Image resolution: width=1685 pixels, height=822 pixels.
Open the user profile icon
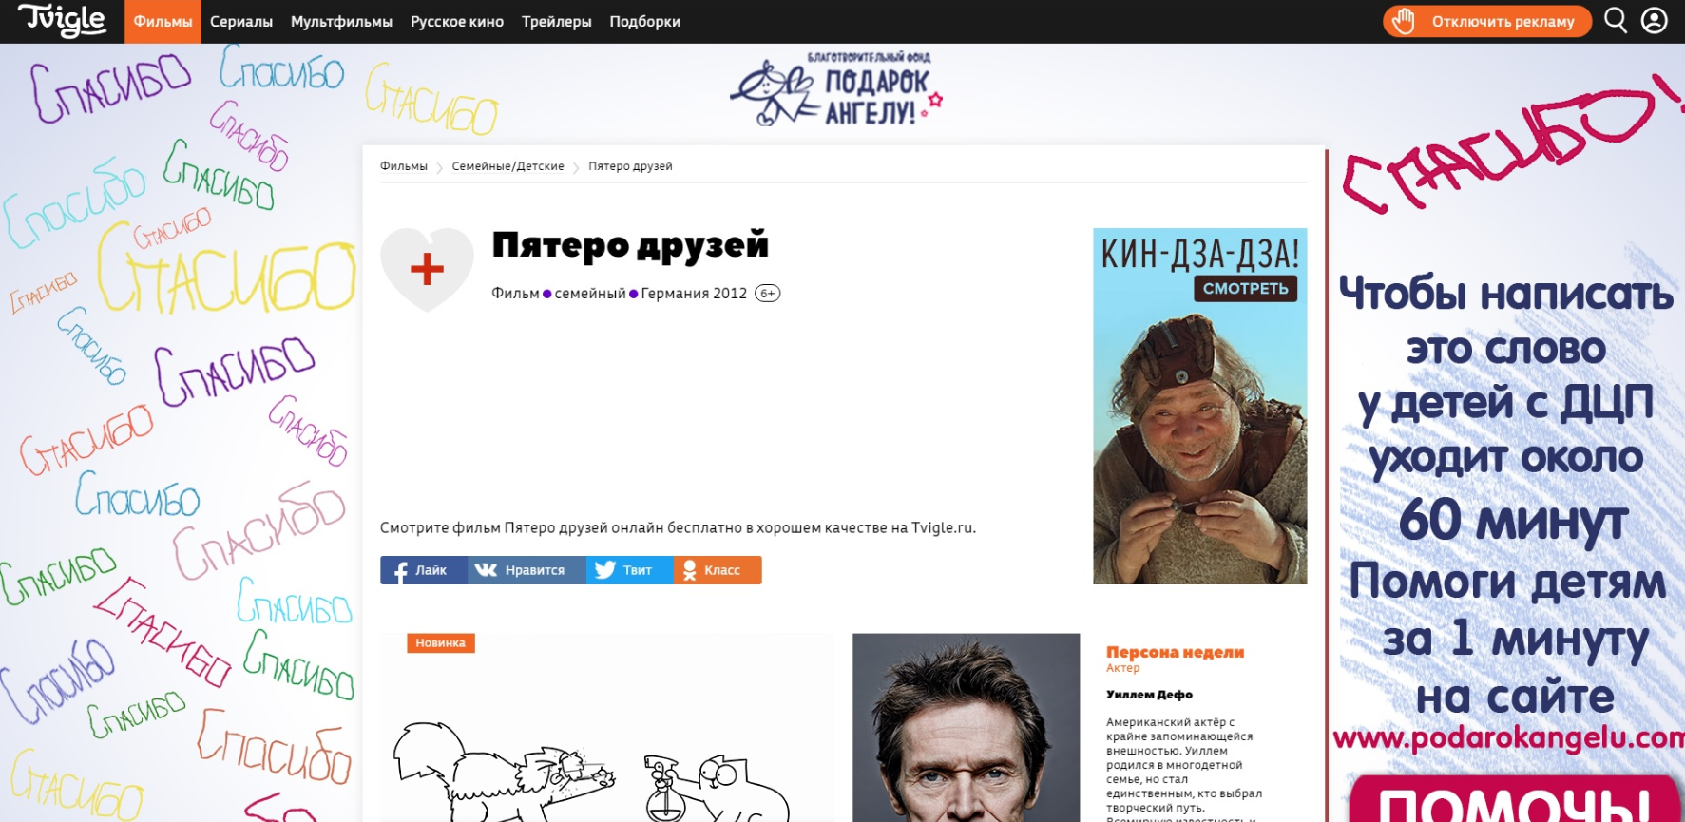pyautogui.click(x=1655, y=21)
